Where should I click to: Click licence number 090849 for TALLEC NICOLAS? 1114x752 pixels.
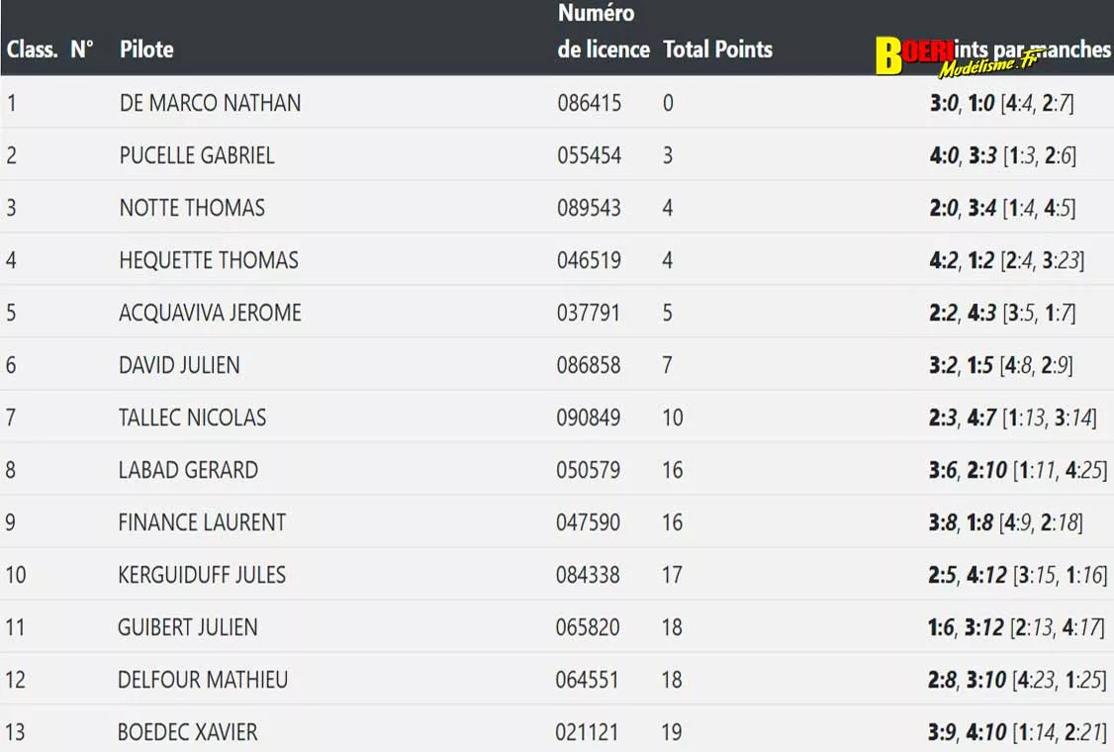click(x=589, y=418)
